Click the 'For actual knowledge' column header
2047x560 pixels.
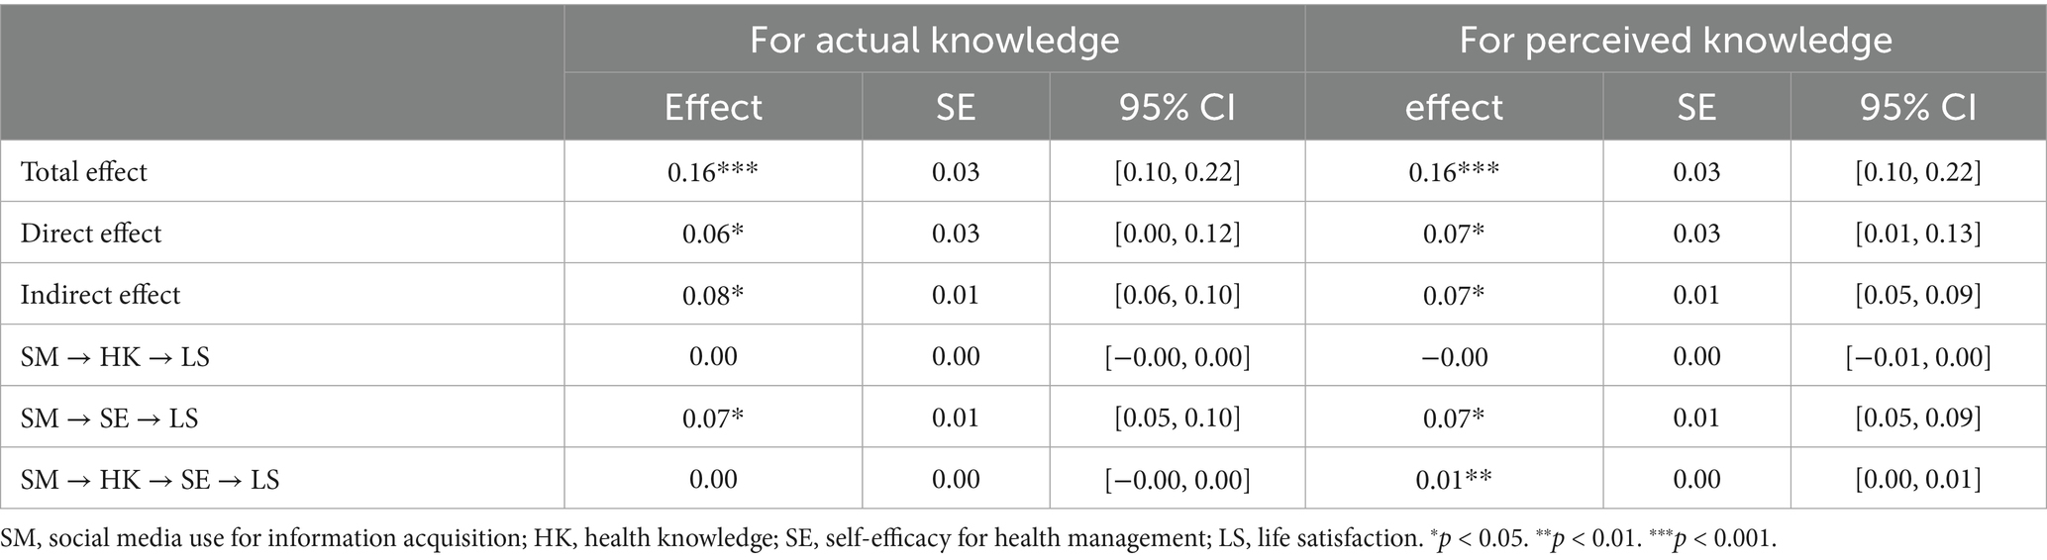coord(934,40)
